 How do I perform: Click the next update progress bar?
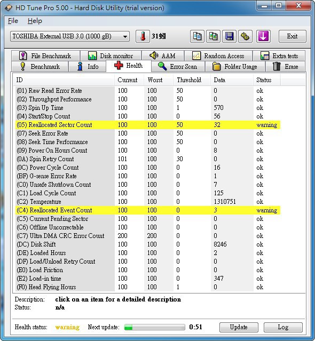click(x=154, y=327)
